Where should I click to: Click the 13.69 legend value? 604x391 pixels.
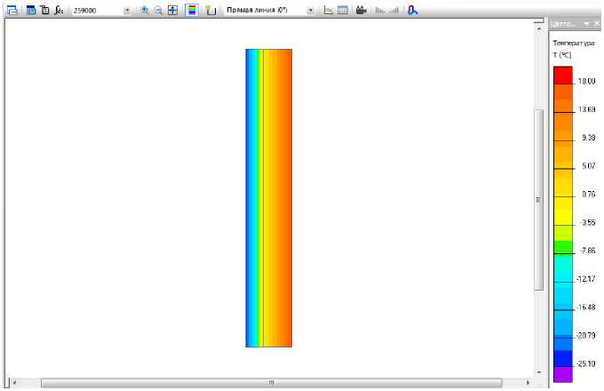coord(586,110)
